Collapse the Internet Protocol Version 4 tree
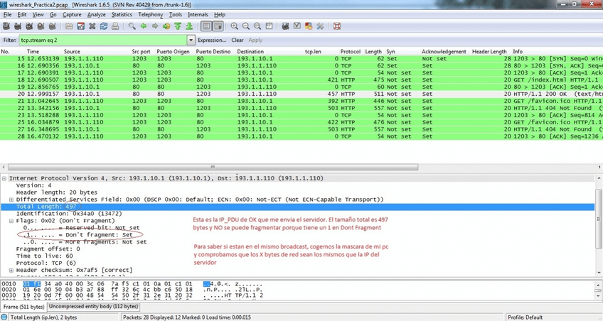 5,178
